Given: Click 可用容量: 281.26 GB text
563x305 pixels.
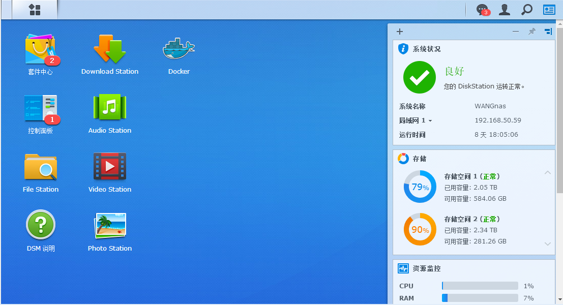Looking at the screenshot, I should click(476, 241).
